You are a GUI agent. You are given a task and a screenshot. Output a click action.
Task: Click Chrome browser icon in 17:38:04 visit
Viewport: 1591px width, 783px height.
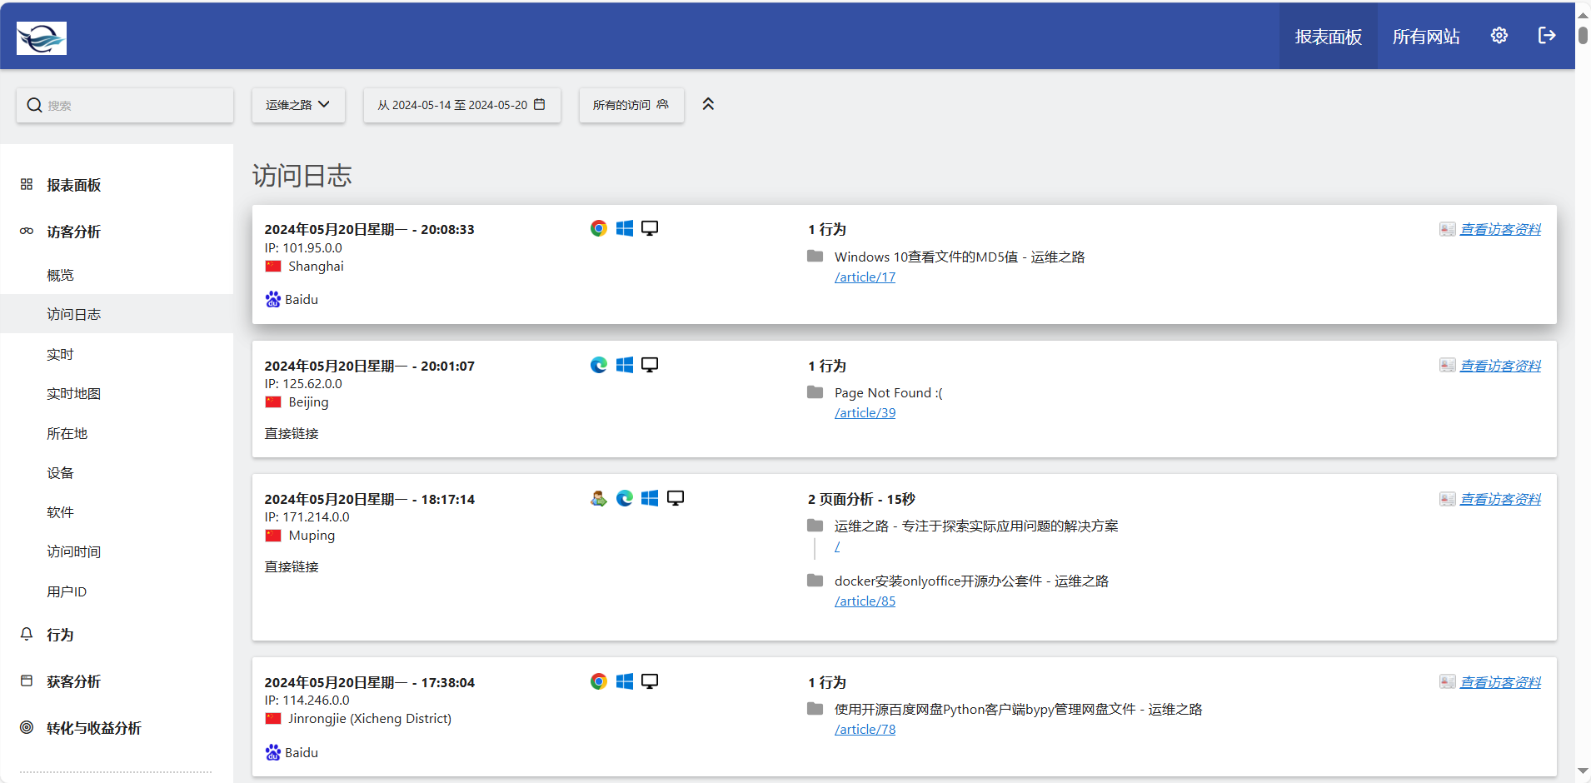599,681
